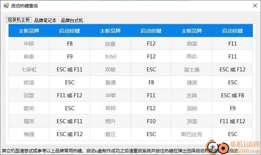Select the 组装机主板 tab
The width and height of the screenshot is (261, 155).
pos(19,20)
